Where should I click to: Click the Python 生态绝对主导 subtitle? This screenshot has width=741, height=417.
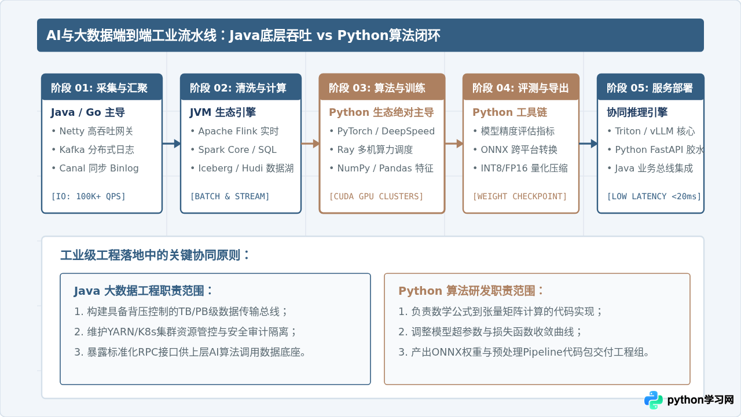pos(381,112)
